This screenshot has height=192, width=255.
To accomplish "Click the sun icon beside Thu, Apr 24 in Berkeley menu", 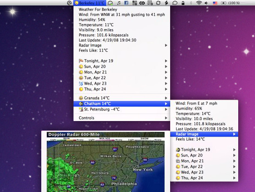I will [x=81, y=89].
